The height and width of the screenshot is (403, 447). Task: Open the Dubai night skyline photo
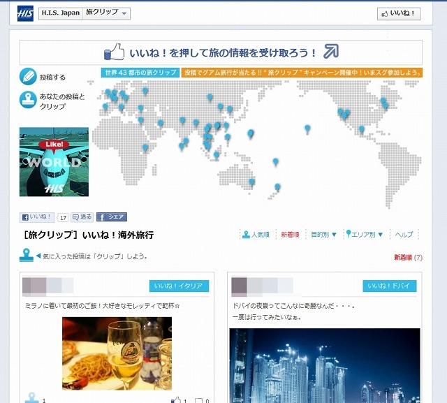324,365
